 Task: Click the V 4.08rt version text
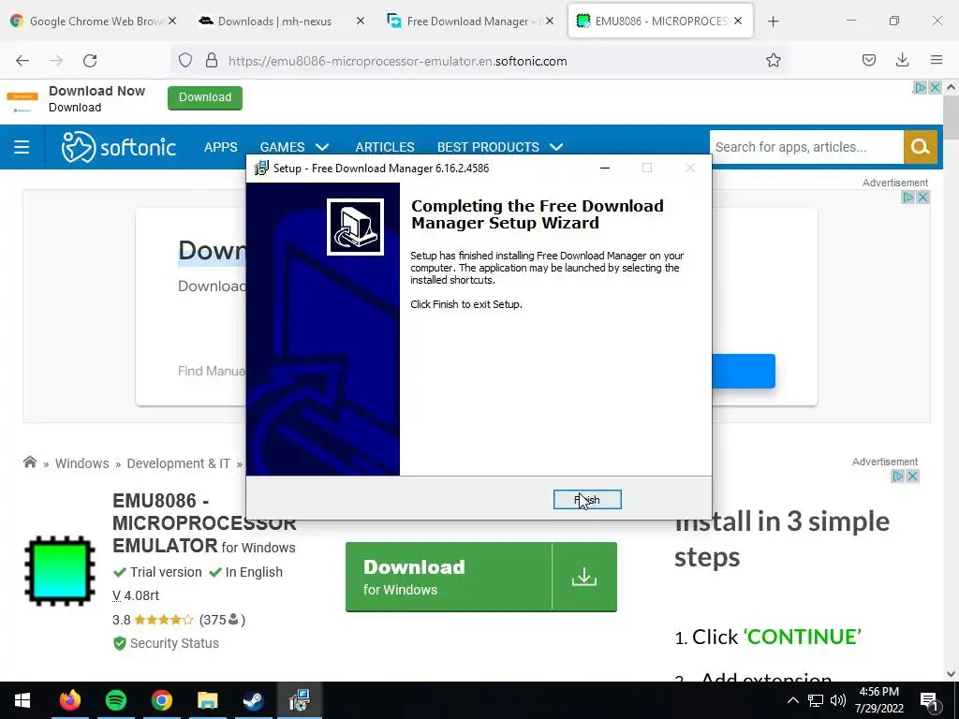pyautogui.click(x=136, y=595)
